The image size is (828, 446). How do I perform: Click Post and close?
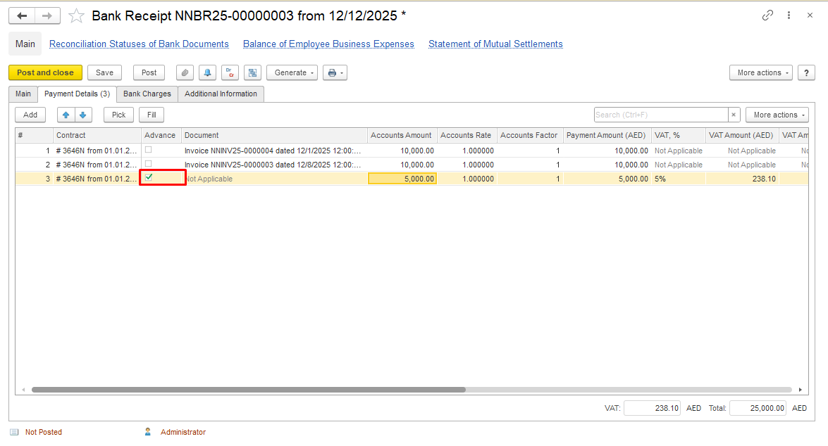[45, 72]
